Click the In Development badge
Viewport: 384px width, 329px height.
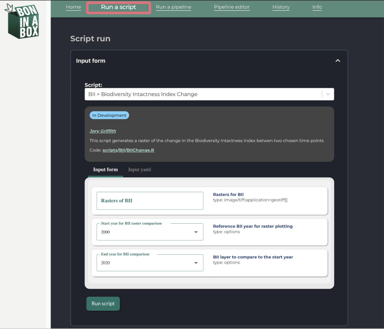click(109, 115)
